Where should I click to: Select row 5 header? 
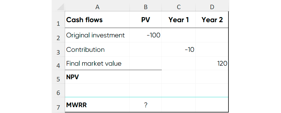pos(58,77)
